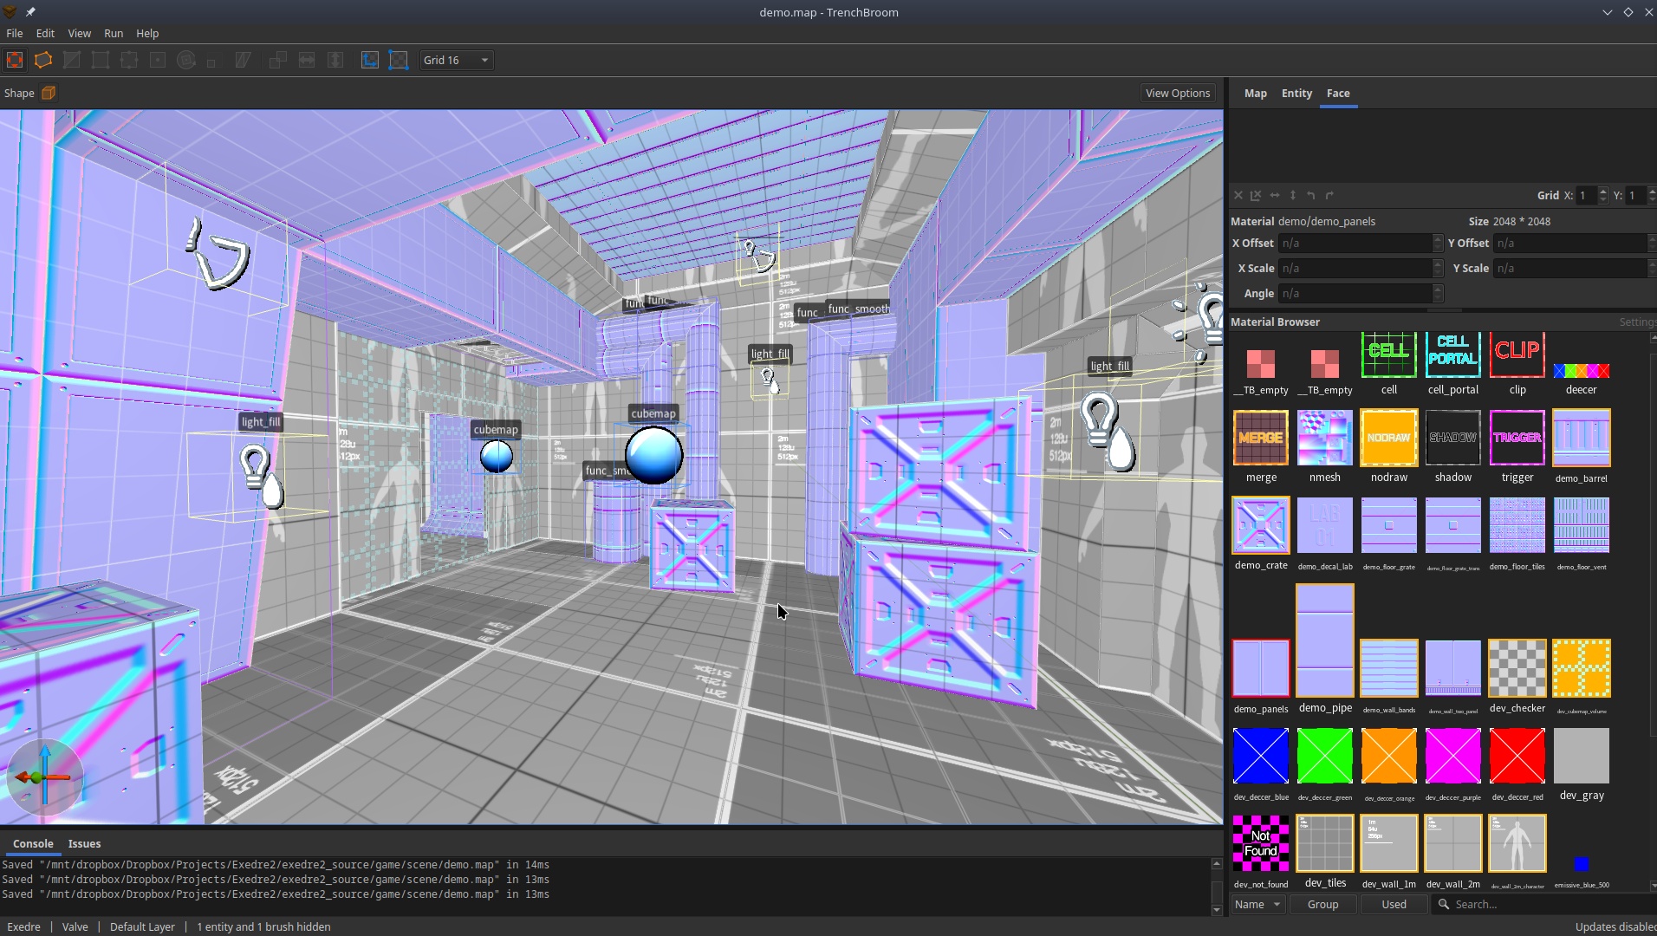Click the flip vertically toolbar icon
The height and width of the screenshot is (936, 1657).
tap(335, 60)
